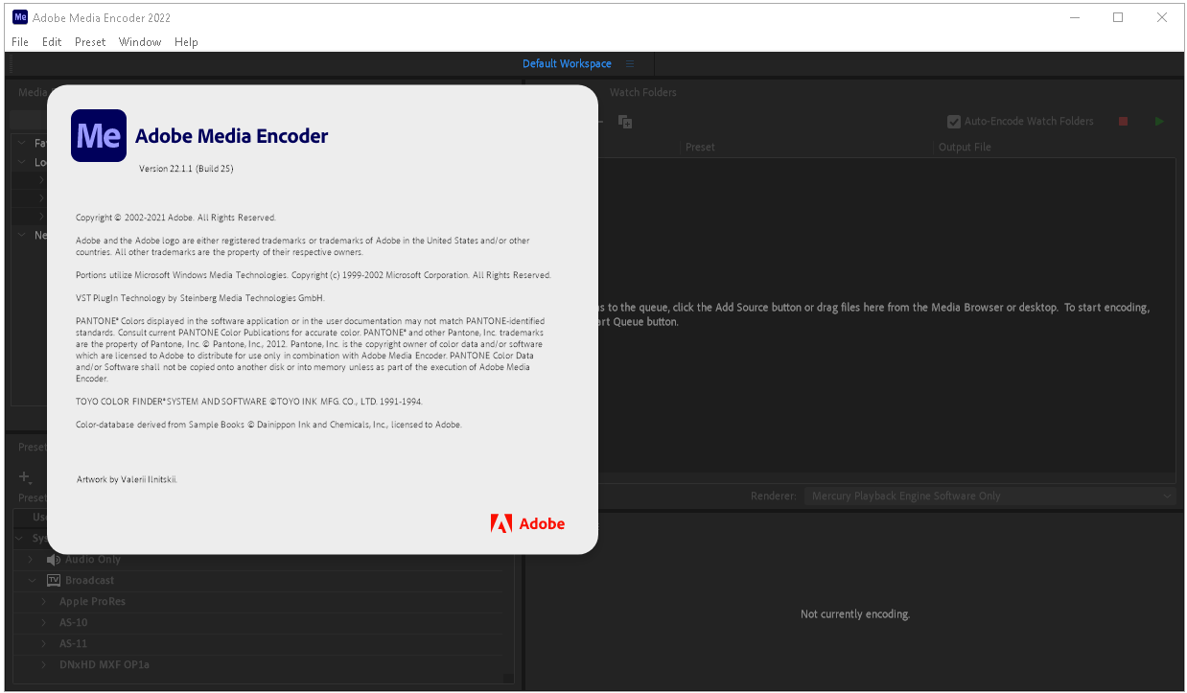Image resolution: width=1187 pixels, height=693 pixels.
Task: Minimize the Media Encoder window
Action: pyautogui.click(x=1074, y=17)
